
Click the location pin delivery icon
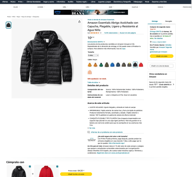point(151,42)
